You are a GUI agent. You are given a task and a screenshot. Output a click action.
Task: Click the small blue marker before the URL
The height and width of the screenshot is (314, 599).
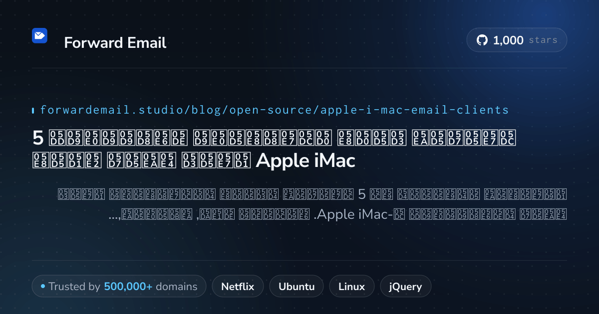pyautogui.click(x=33, y=110)
